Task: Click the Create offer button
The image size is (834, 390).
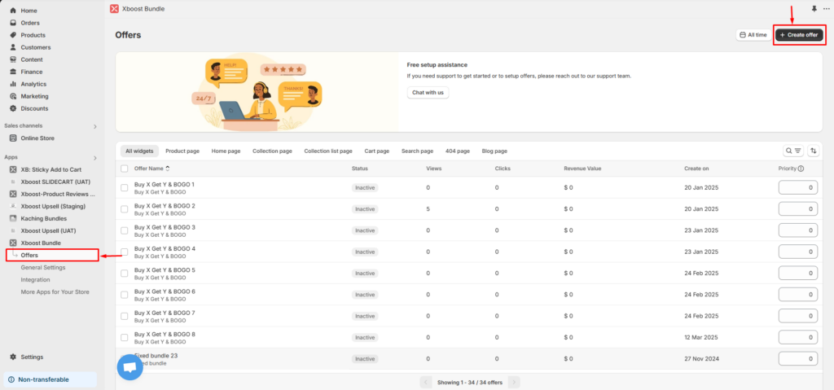Action: [798, 35]
